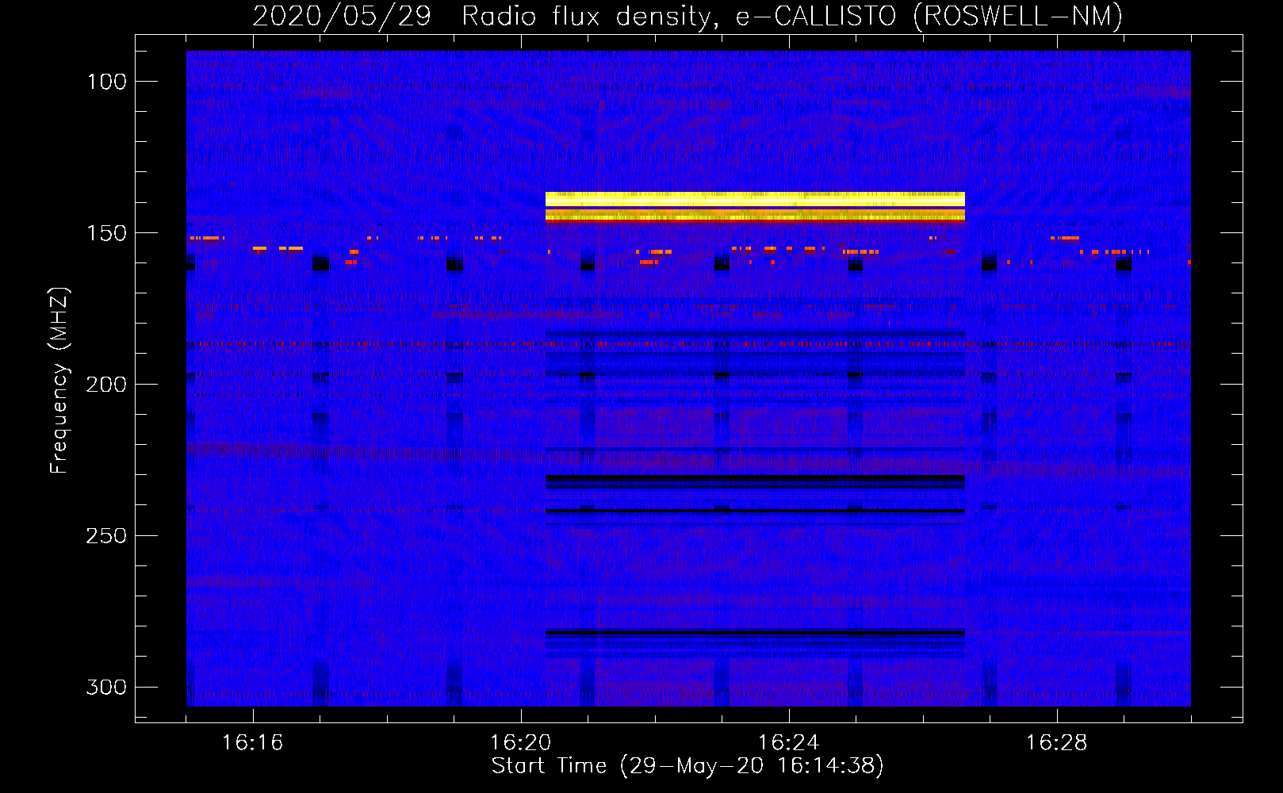Click the 16:24 time tick label
The height and width of the screenshot is (793, 1283).
[x=788, y=743]
